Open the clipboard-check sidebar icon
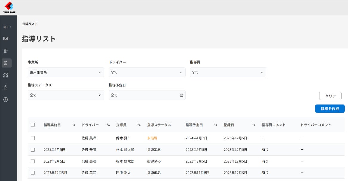 coord(6,88)
